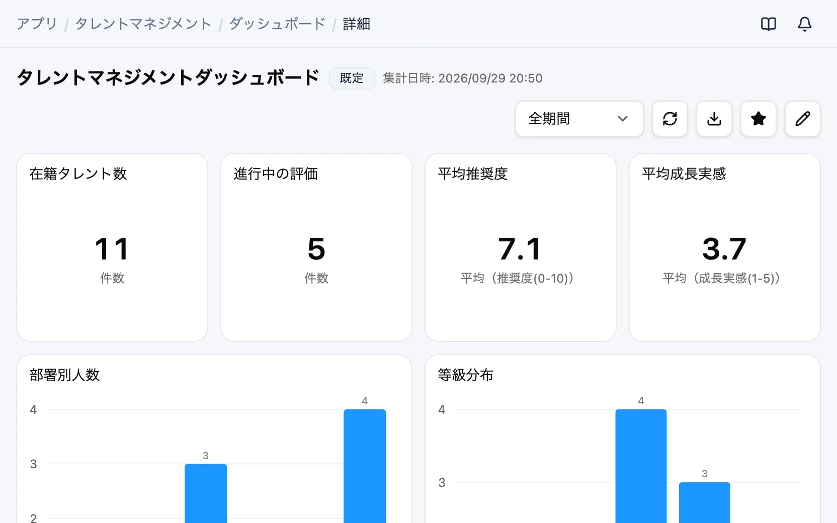Select the 平均成長実感 card title
The image size is (837, 523).
684,173
